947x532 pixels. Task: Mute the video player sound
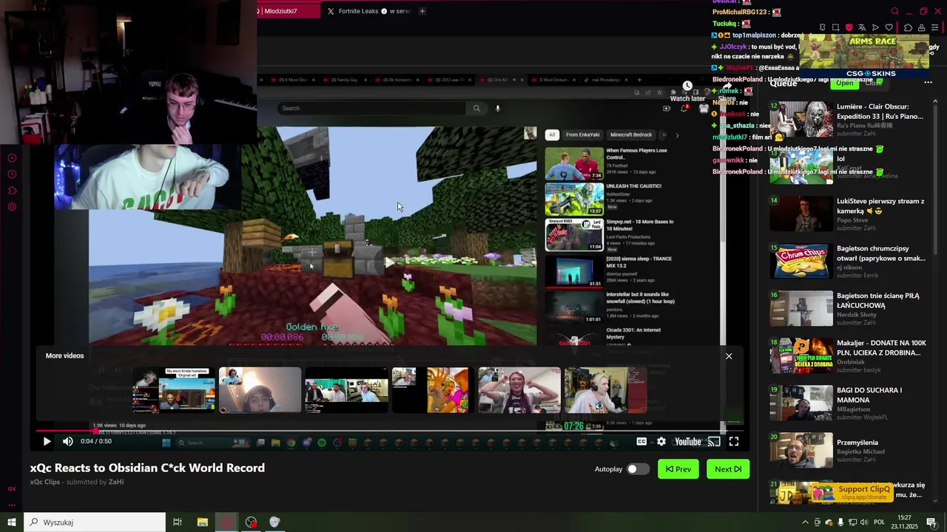click(x=68, y=441)
